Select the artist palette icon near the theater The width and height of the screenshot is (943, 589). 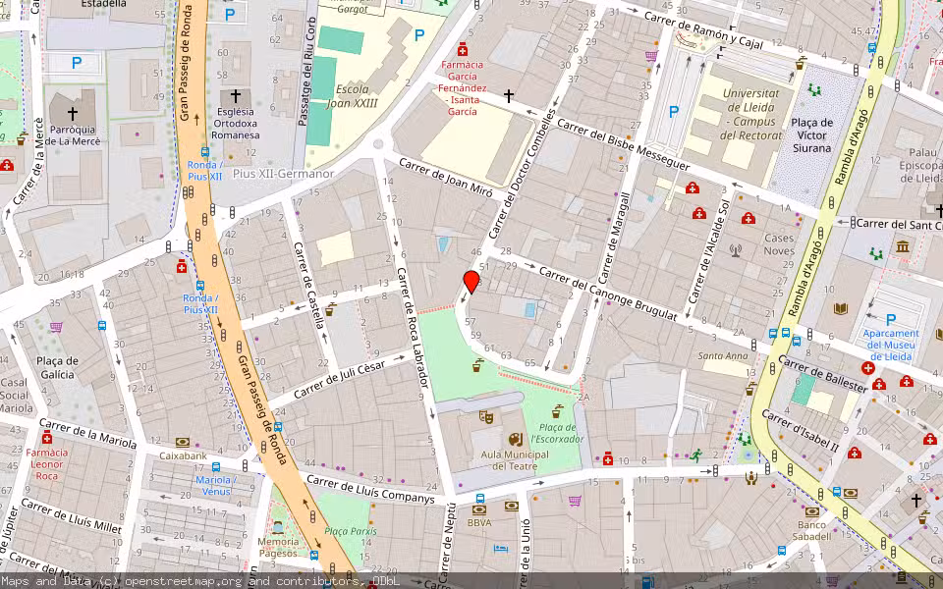click(516, 440)
